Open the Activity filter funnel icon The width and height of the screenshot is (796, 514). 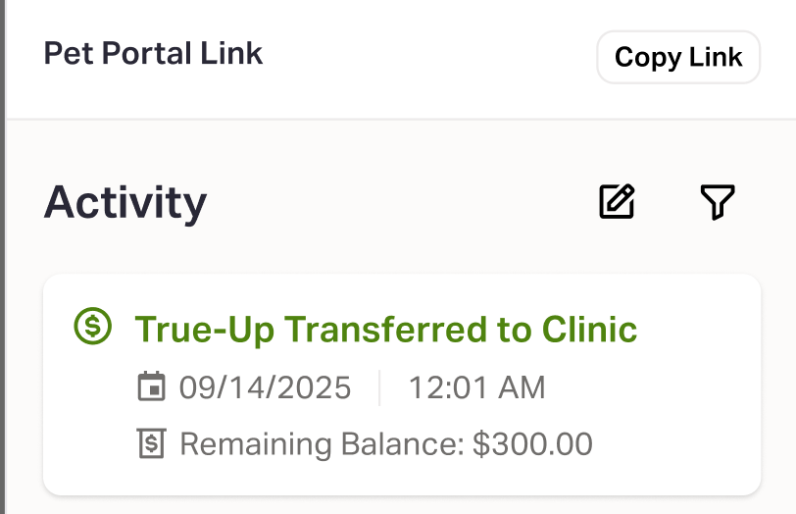tap(718, 202)
